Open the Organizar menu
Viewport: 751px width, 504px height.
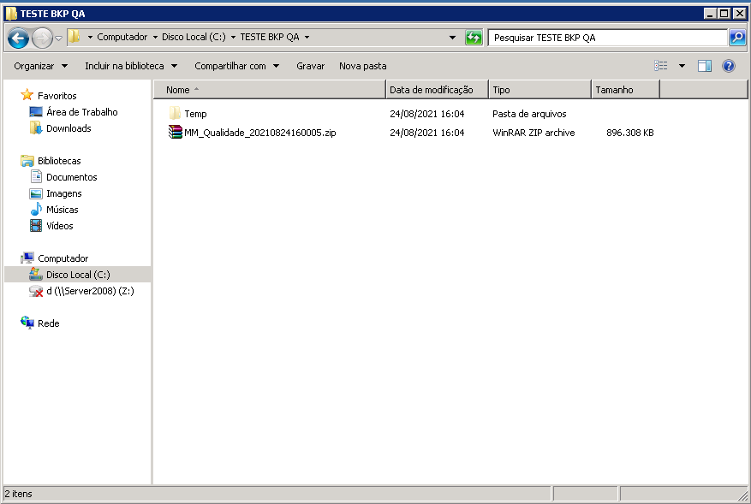[x=41, y=66]
